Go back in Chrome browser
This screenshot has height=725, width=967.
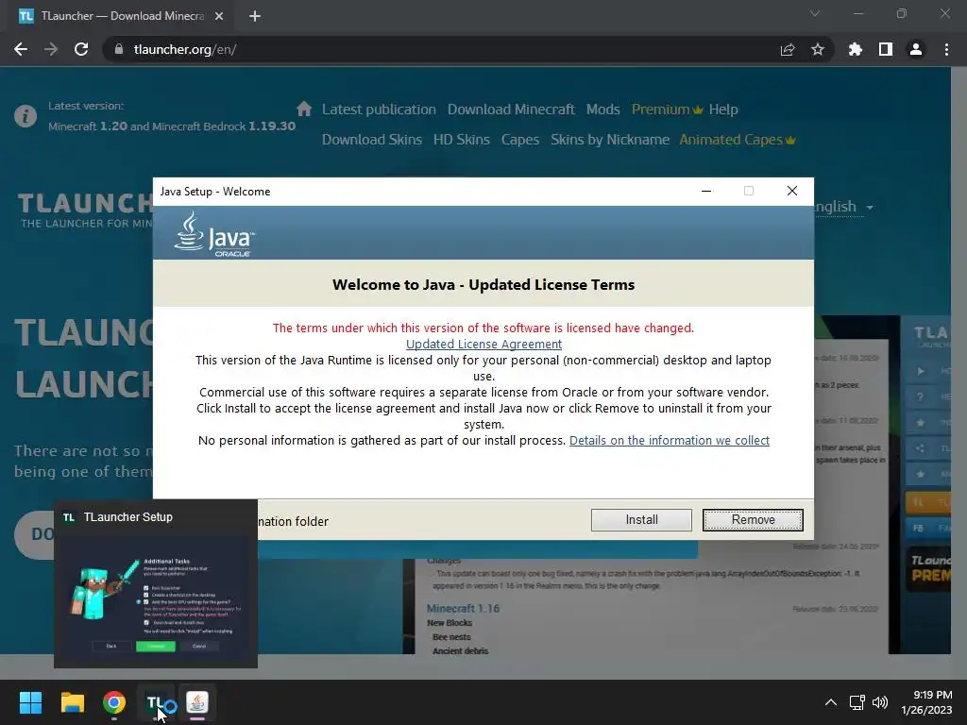coord(21,49)
